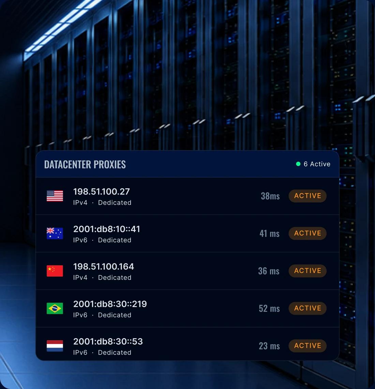375x389 pixels.
Task: Select the IP address 198.51.100.164
Action: click(104, 266)
